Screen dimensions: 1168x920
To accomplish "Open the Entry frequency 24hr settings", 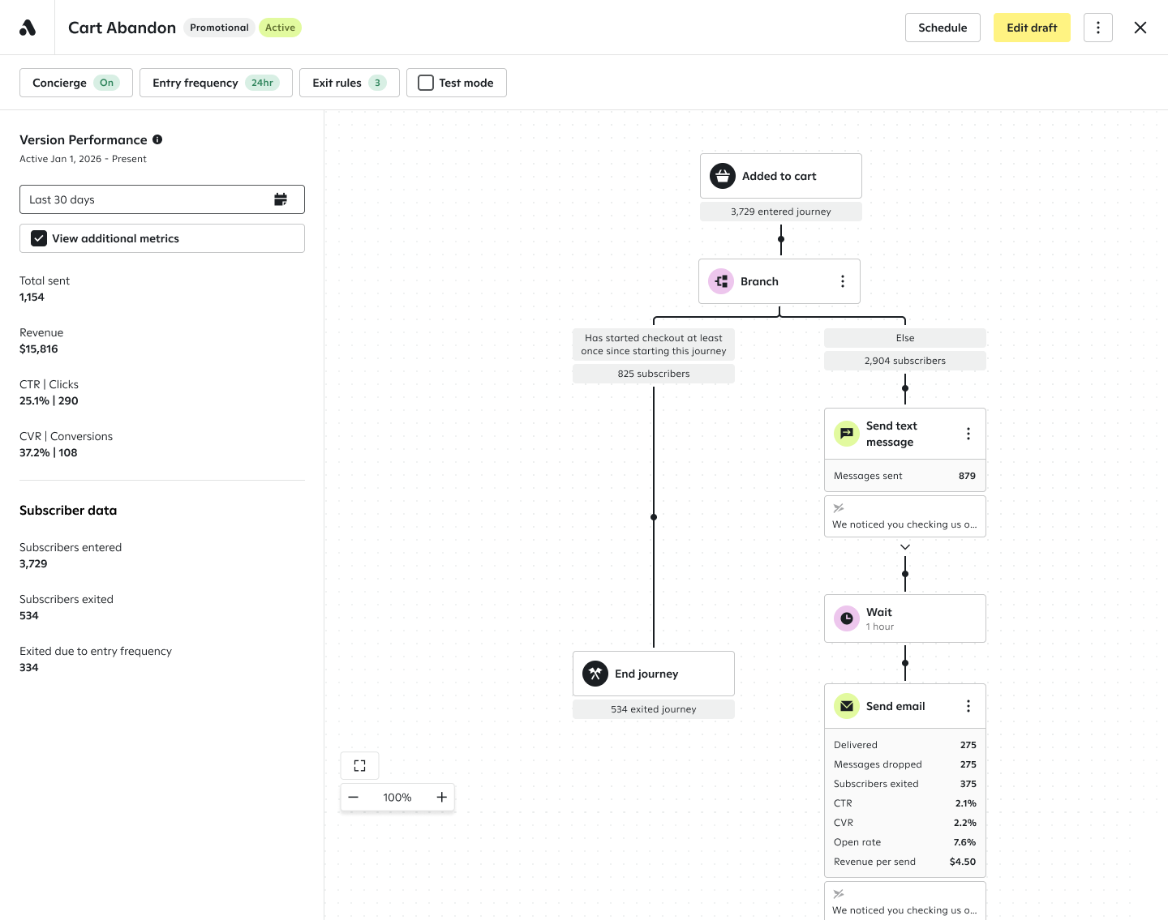I will tap(216, 83).
